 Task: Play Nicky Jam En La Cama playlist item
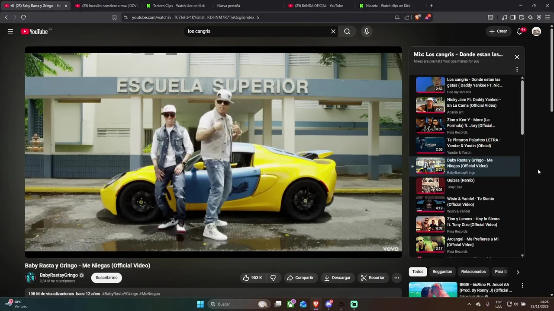(x=465, y=105)
